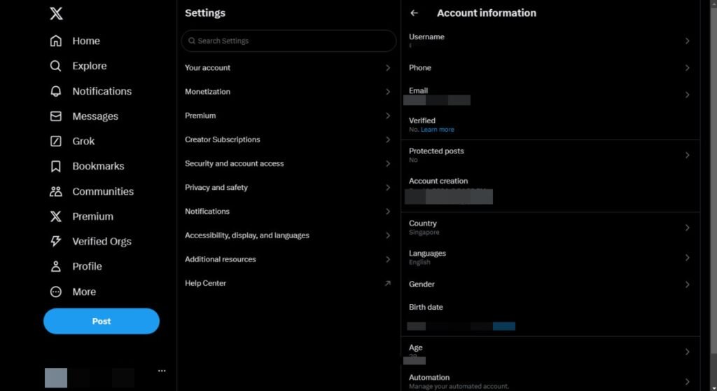Expand the Your account settings chevron

(x=388, y=68)
